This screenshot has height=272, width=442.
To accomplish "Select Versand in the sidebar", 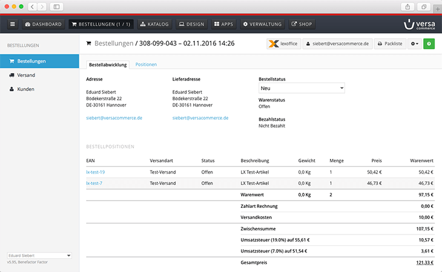I will pyautogui.click(x=26, y=75).
